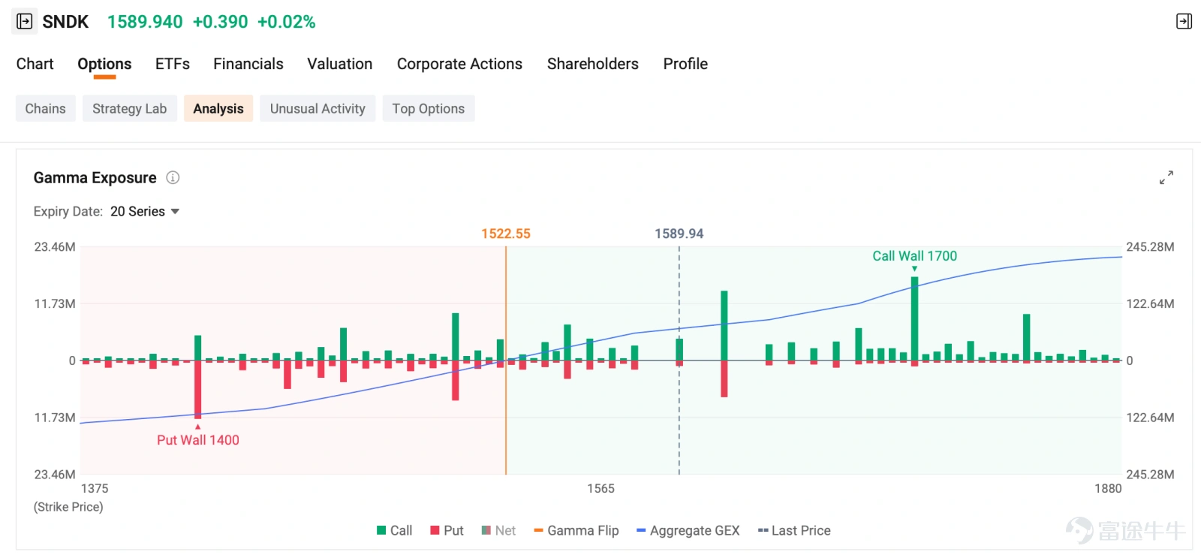This screenshot has width=1201, height=558.
Task: Toggle Gamma Flip line in legend
Action: 576,531
